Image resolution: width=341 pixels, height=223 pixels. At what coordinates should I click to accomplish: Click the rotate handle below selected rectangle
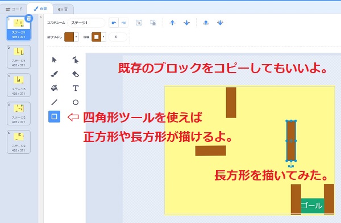click(x=291, y=166)
